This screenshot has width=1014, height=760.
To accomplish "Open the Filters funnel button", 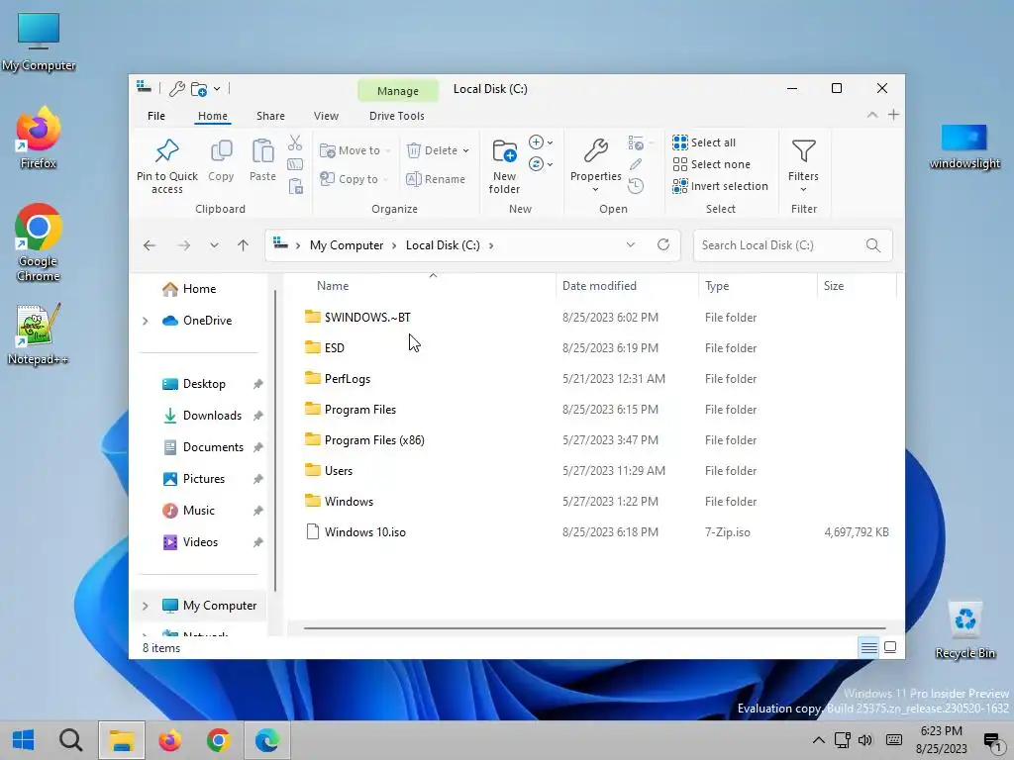I will click(803, 165).
